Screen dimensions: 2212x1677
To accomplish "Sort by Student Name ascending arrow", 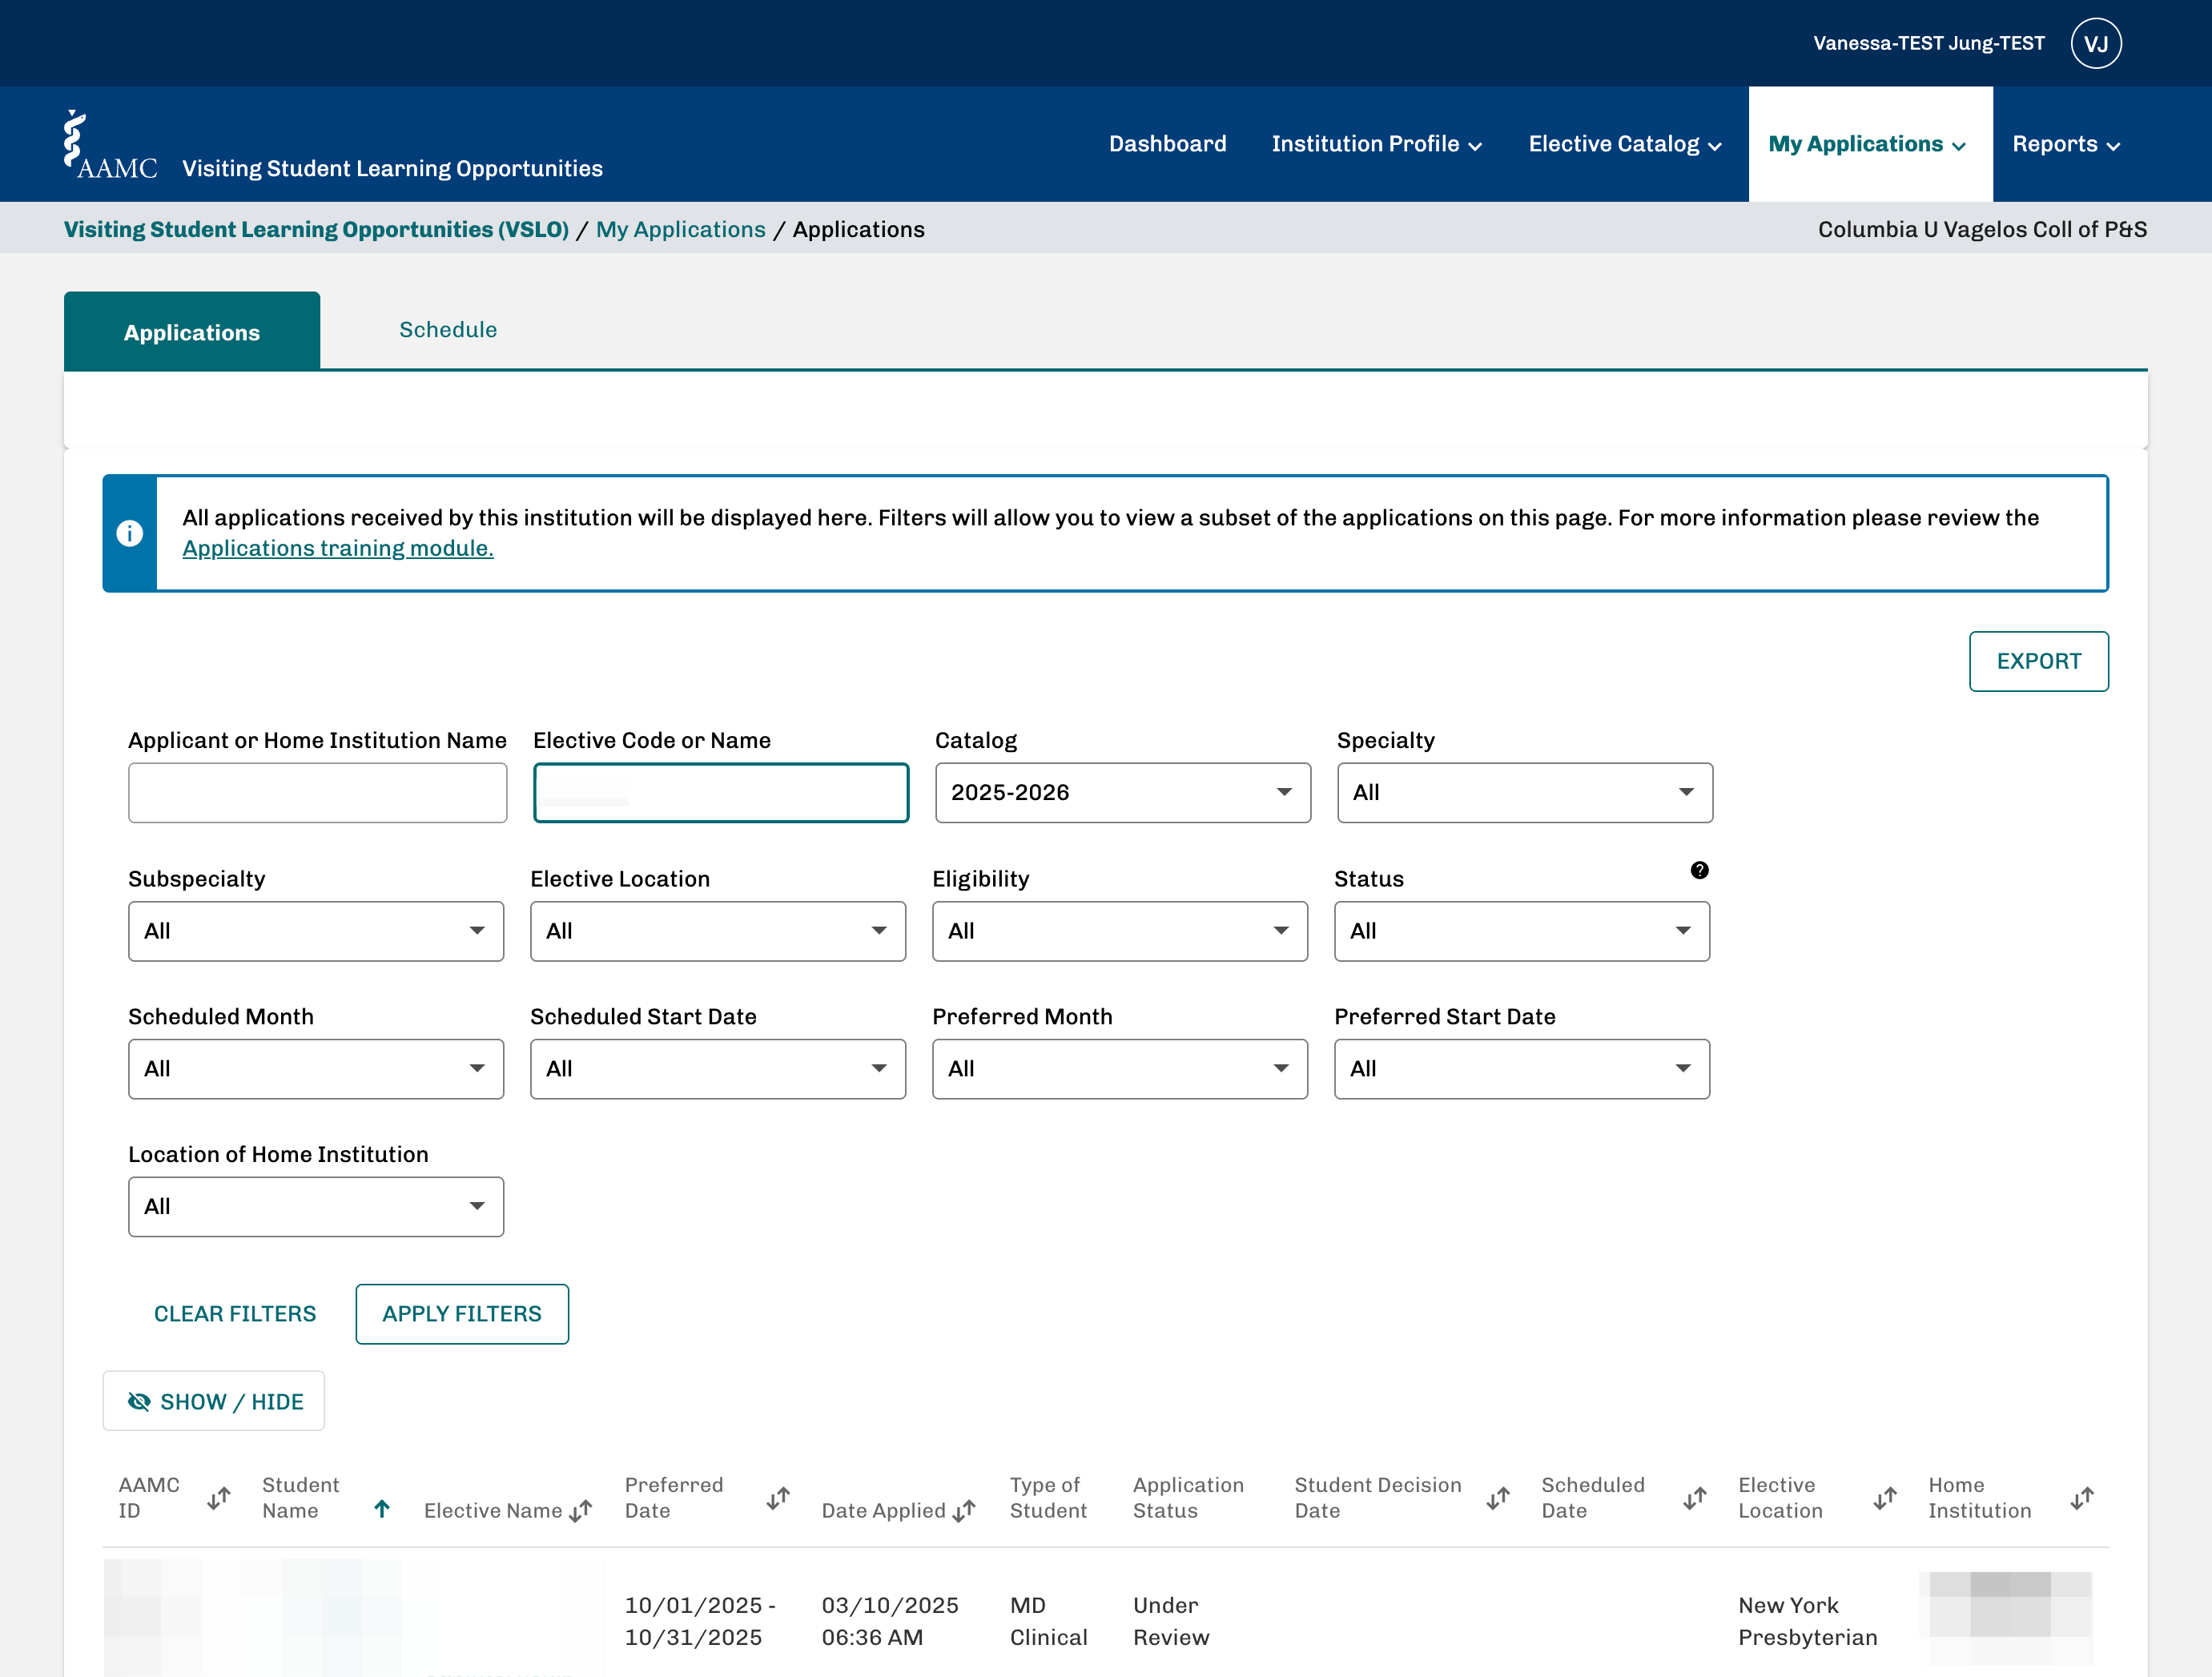I will (382, 1508).
